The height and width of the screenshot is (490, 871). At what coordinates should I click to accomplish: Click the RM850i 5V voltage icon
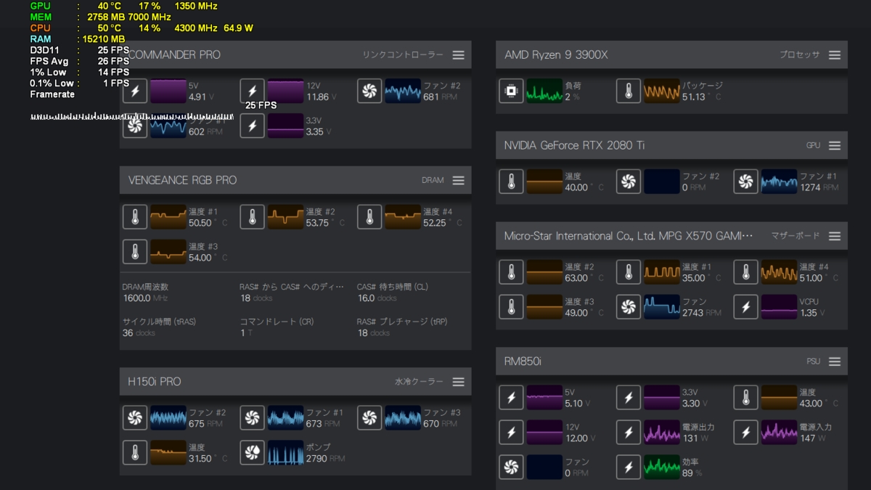click(x=512, y=398)
